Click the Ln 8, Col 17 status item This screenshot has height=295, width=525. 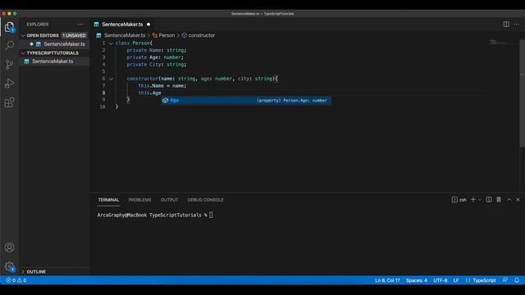(387, 280)
